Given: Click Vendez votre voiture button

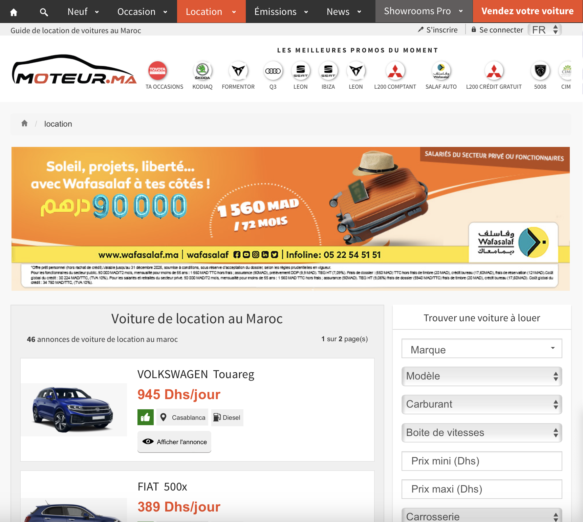Looking at the screenshot, I should pyautogui.click(x=527, y=11).
